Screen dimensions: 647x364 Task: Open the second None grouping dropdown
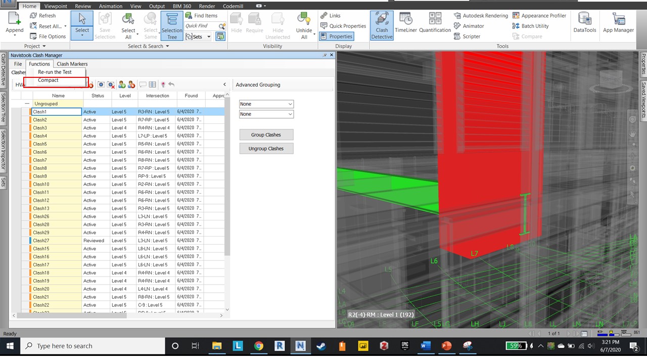click(x=266, y=114)
